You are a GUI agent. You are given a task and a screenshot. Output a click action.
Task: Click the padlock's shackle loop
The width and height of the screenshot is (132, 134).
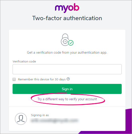tap(65, 36)
